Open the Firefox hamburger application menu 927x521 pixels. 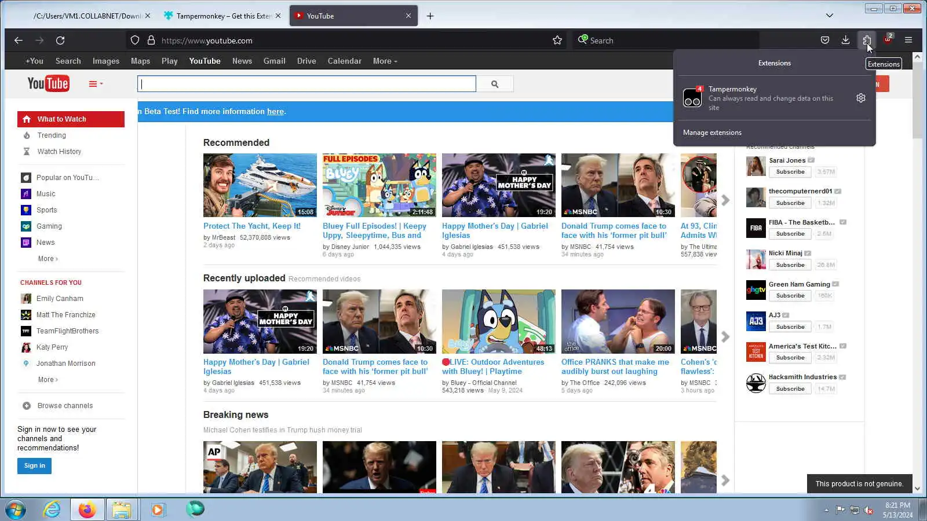(x=908, y=41)
